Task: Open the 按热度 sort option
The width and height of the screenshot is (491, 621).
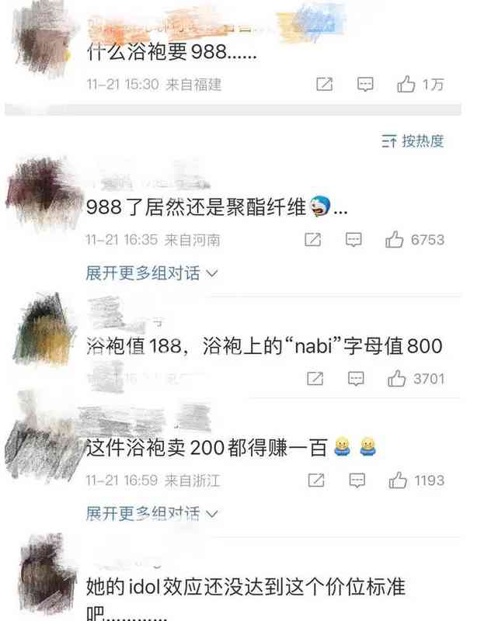Action: (x=413, y=141)
